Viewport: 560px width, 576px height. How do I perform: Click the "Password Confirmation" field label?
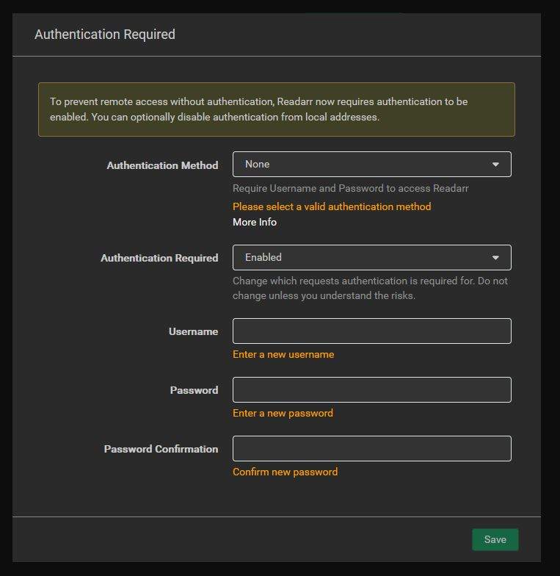161,449
